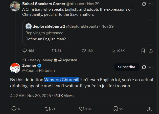Share Bob of Speakers Corner's post
This screenshot has height=114, width=159.
(x=151, y=51)
